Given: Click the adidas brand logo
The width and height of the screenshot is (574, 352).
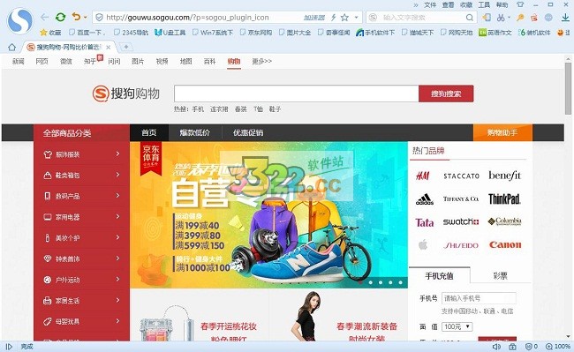Looking at the screenshot, I should (424, 198).
